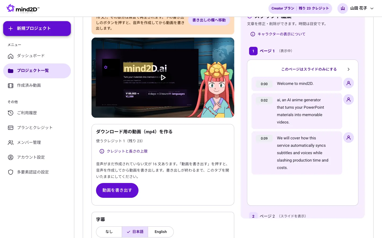Image resolution: width=382 pixels, height=238 pixels.
Task: Open 多要素認証の設定 page label
Action: pos(33,172)
